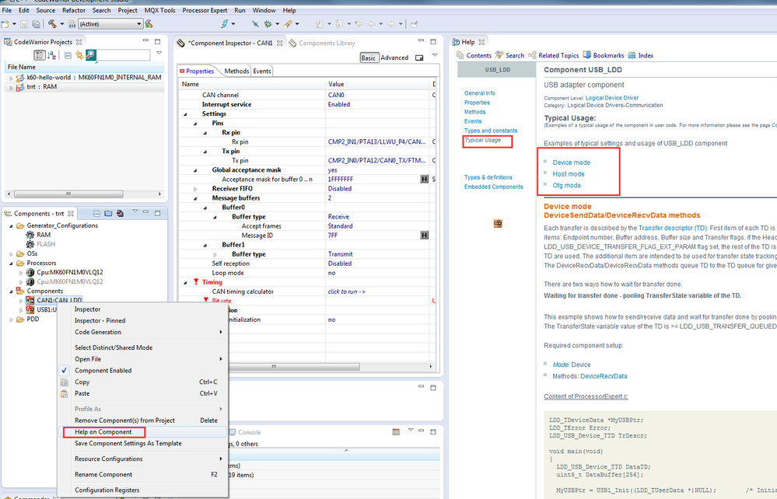This screenshot has width=777, height=499.
Task: Expand k60-hello-world project node
Action: pyautogui.click(x=11, y=78)
